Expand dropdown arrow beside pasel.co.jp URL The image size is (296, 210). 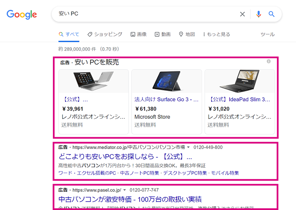tap(125, 190)
